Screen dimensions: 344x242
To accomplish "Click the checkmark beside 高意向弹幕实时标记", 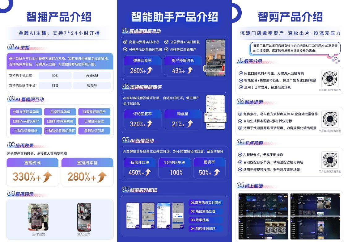I will [125, 42].
